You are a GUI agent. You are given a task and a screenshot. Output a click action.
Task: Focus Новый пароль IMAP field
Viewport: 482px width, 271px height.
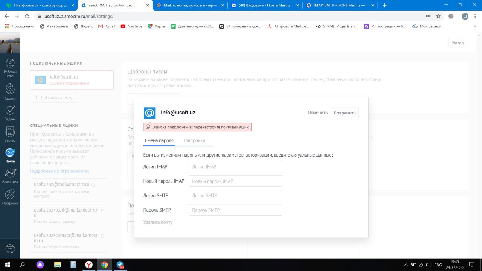tap(235, 181)
